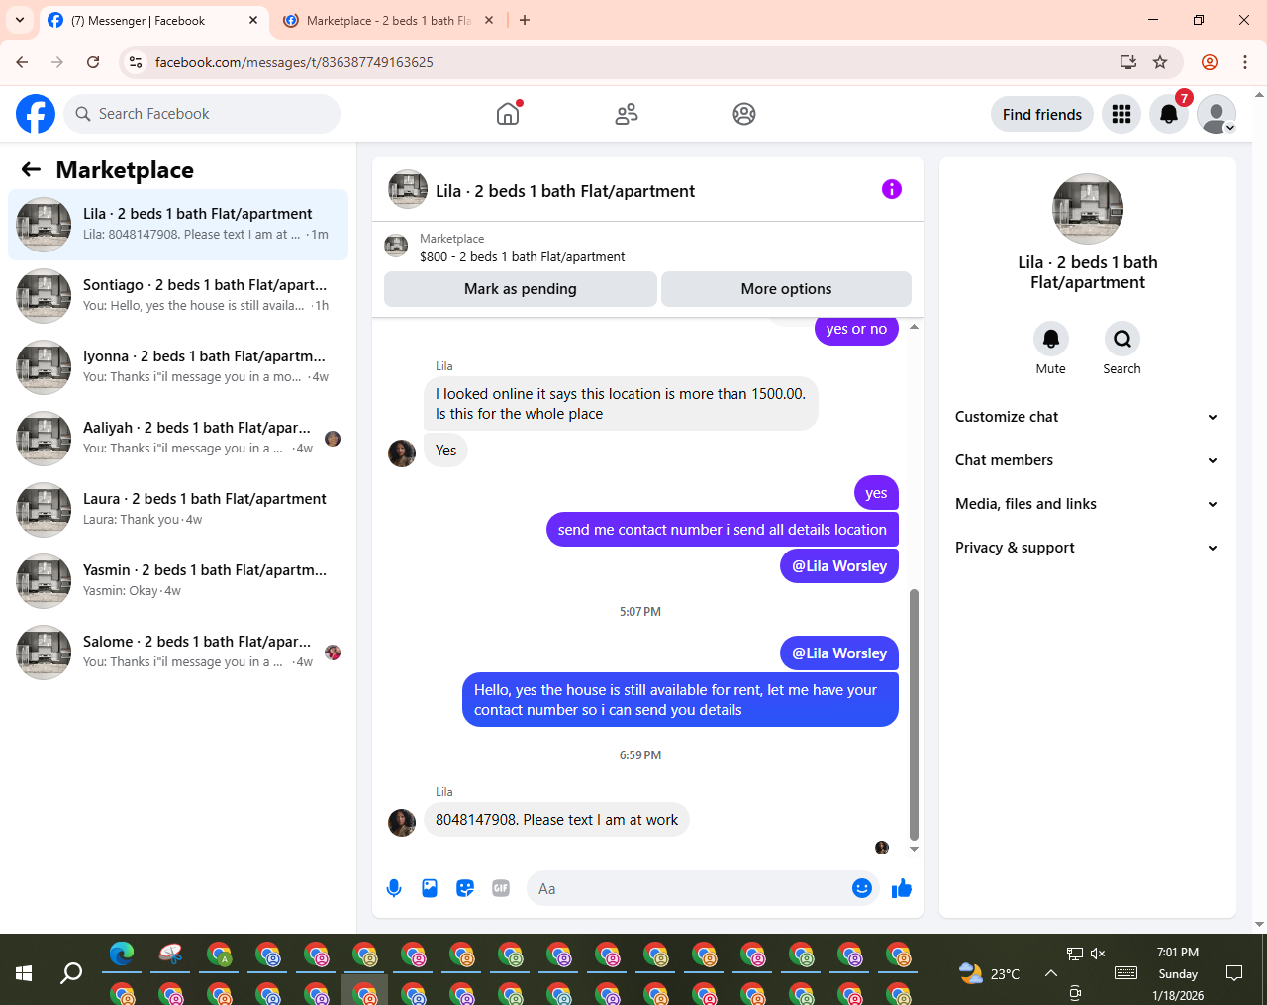Bookmark this page with star icon
Image resolution: width=1267 pixels, height=1005 pixels.
click(1160, 62)
